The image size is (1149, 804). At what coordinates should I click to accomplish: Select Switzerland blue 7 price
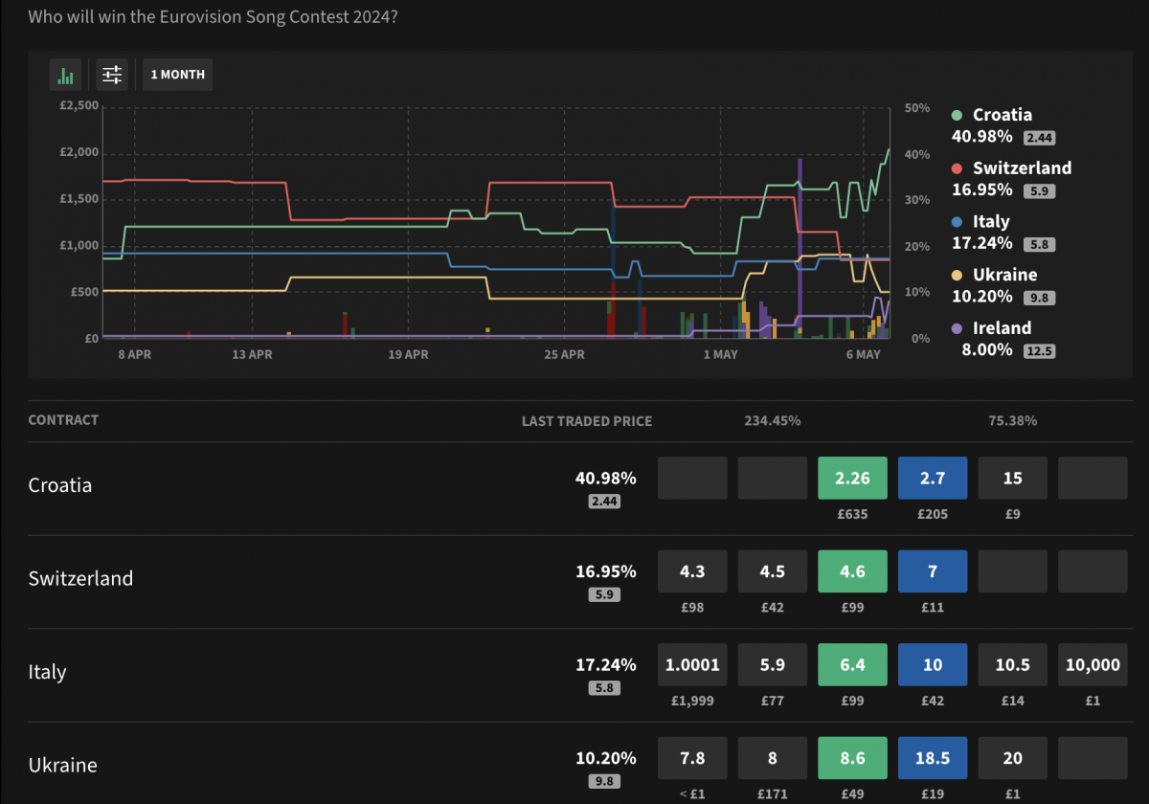[x=933, y=571]
